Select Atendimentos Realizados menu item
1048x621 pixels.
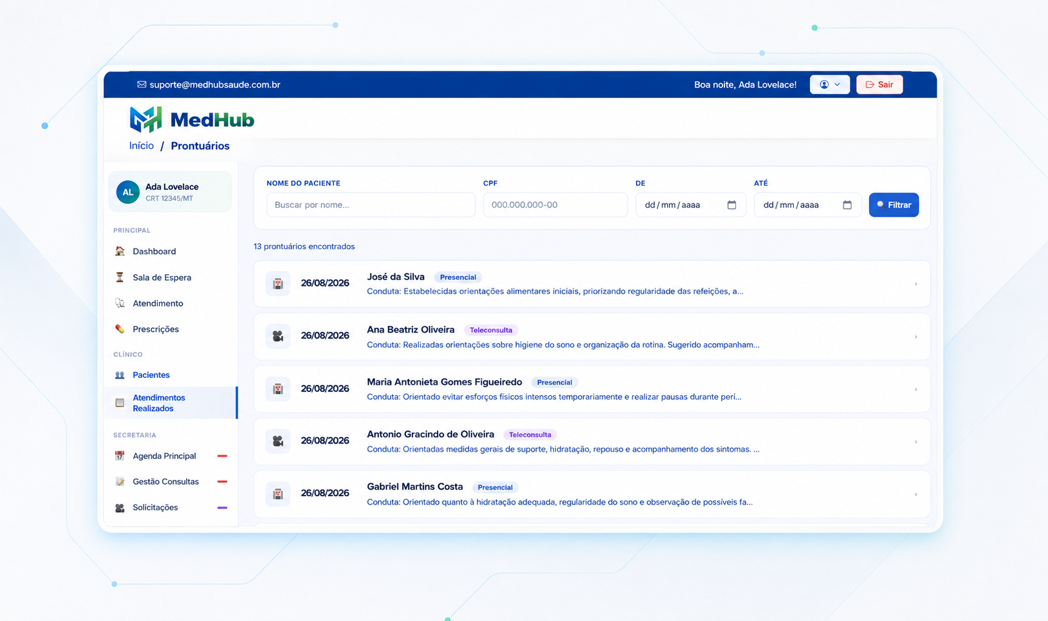[170, 403]
